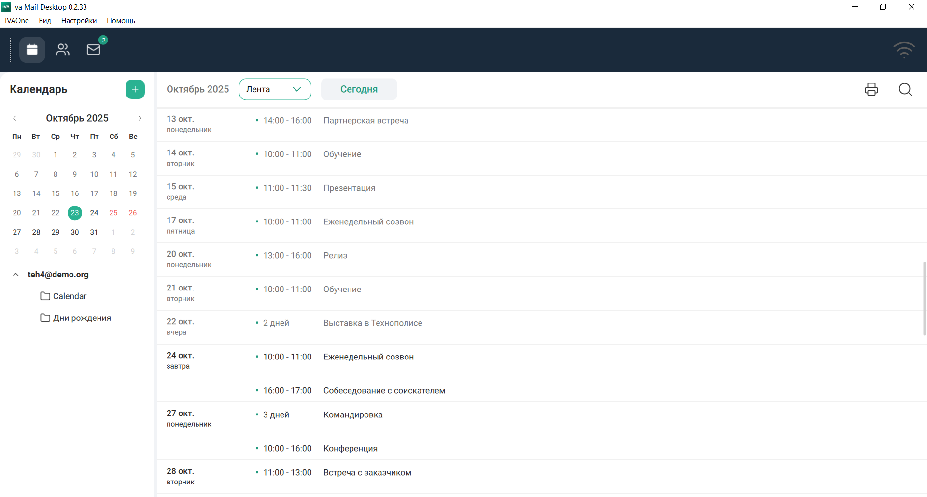
Task: Open the Вид menu
Action: pos(45,21)
